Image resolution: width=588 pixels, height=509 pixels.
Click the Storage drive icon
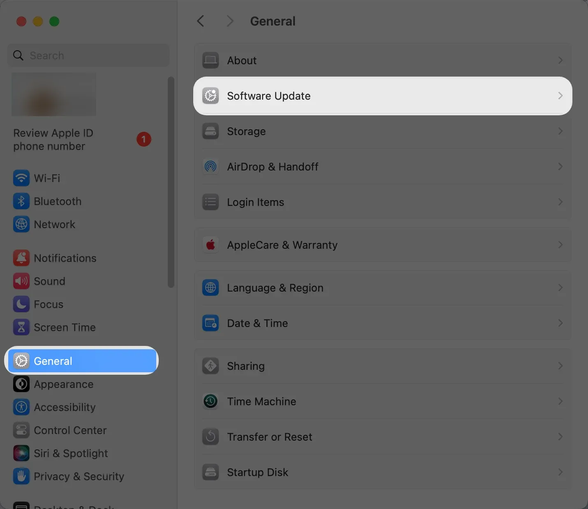click(211, 131)
